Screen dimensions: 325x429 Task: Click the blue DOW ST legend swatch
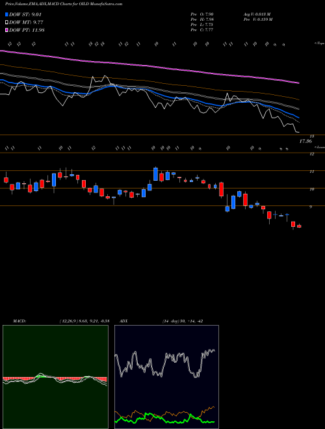click(x=6, y=15)
